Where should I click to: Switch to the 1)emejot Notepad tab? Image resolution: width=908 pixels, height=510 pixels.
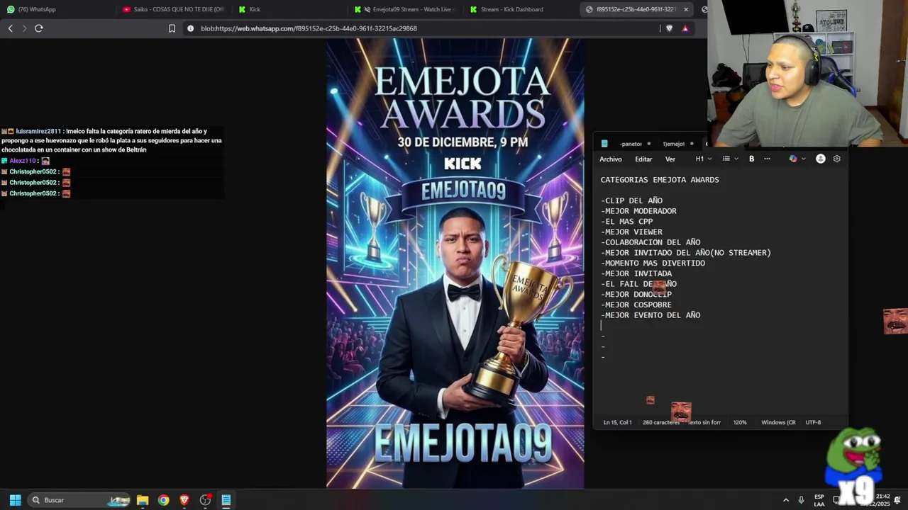(x=677, y=144)
